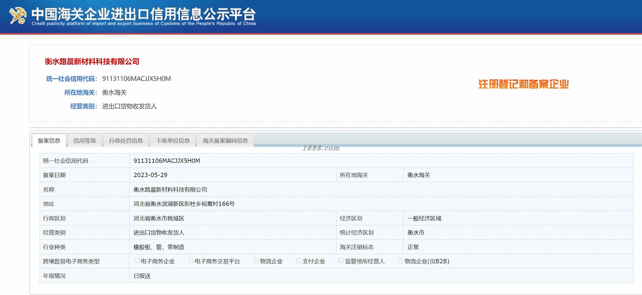Click the 备案日期 value 2023-05-29

[150, 175]
